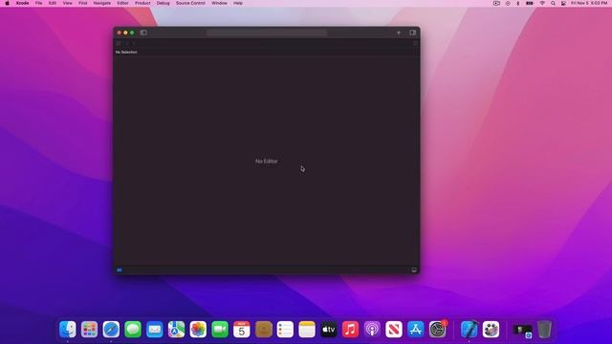Open Finder from the Dock
The image size is (612, 344).
click(x=68, y=330)
